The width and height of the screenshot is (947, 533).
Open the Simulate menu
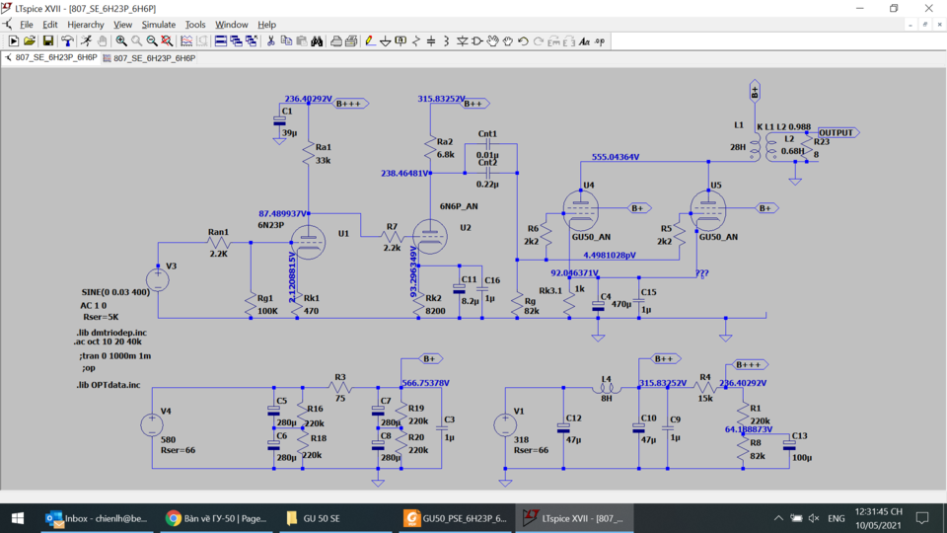click(x=158, y=24)
